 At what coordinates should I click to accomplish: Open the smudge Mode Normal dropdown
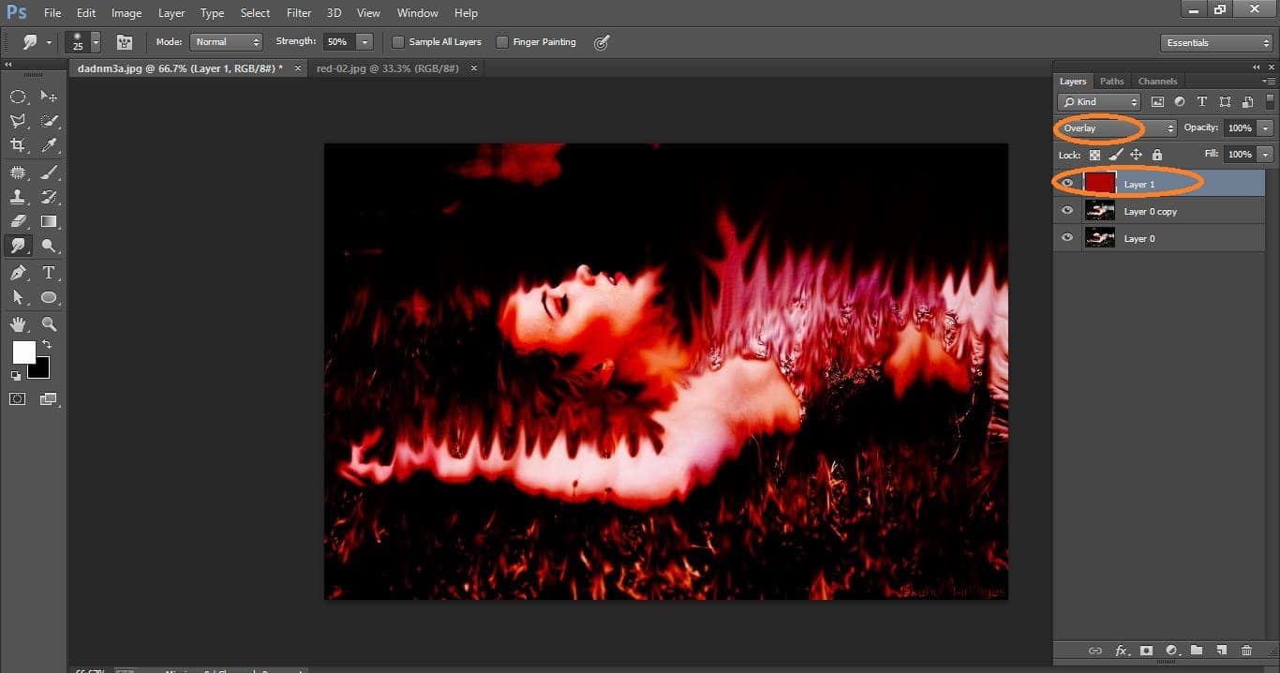tap(226, 42)
